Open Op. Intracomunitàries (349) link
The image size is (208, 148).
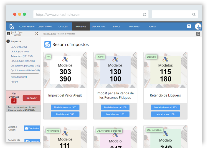pos(25,70)
